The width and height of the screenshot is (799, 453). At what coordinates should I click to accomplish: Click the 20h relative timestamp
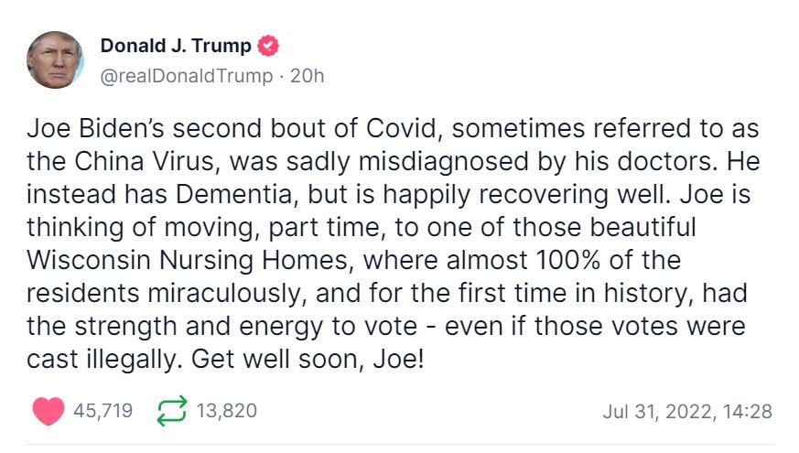[x=307, y=76]
